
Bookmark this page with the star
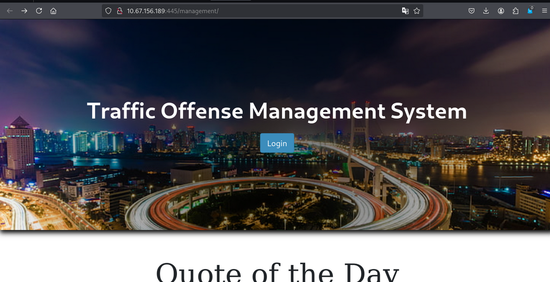tap(417, 11)
